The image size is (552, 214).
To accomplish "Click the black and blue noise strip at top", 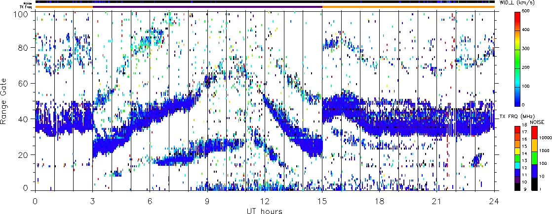I will [x=265, y=2].
